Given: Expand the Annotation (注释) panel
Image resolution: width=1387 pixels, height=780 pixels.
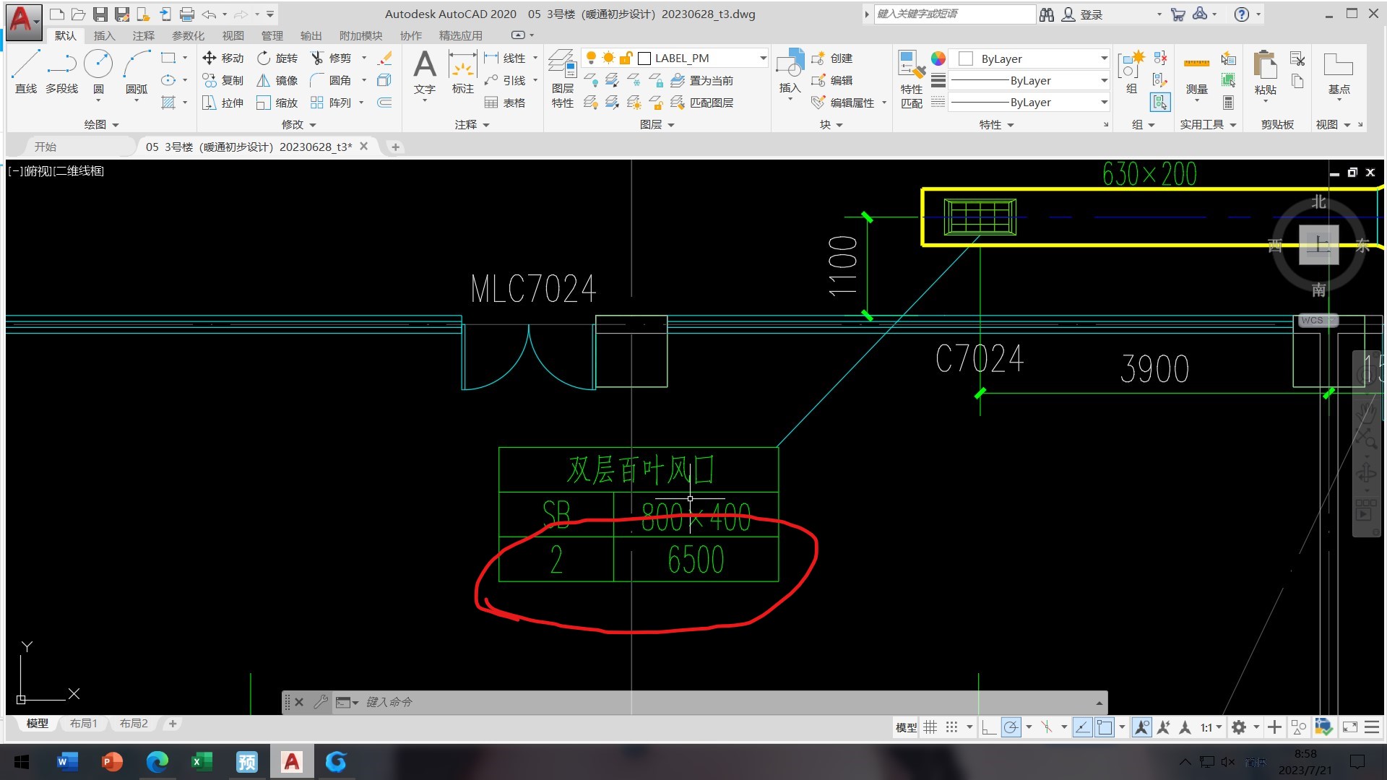Looking at the screenshot, I should [472, 124].
